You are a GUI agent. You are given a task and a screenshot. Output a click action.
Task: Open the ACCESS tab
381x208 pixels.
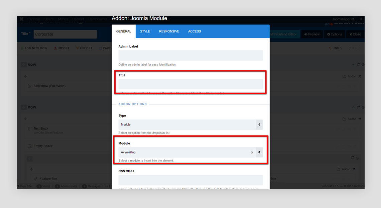point(195,31)
